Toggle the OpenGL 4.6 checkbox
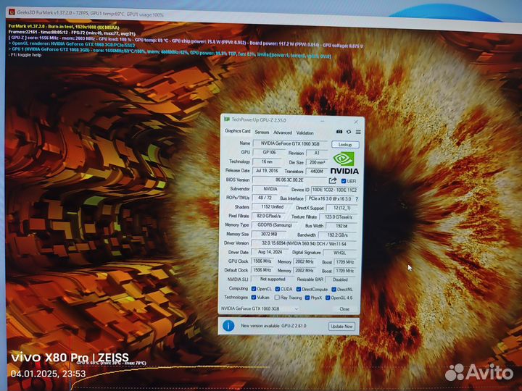 click(x=328, y=298)
